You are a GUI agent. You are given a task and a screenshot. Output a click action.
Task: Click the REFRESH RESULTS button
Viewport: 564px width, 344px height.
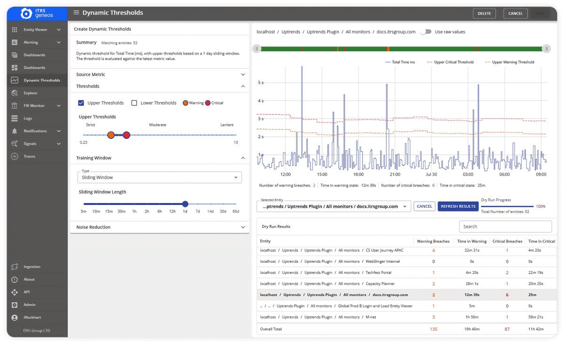[458, 206]
